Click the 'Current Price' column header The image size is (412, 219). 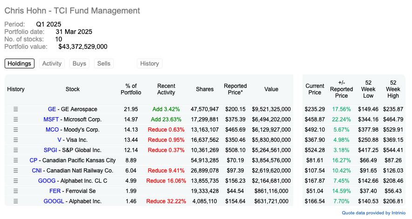point(315,89)
